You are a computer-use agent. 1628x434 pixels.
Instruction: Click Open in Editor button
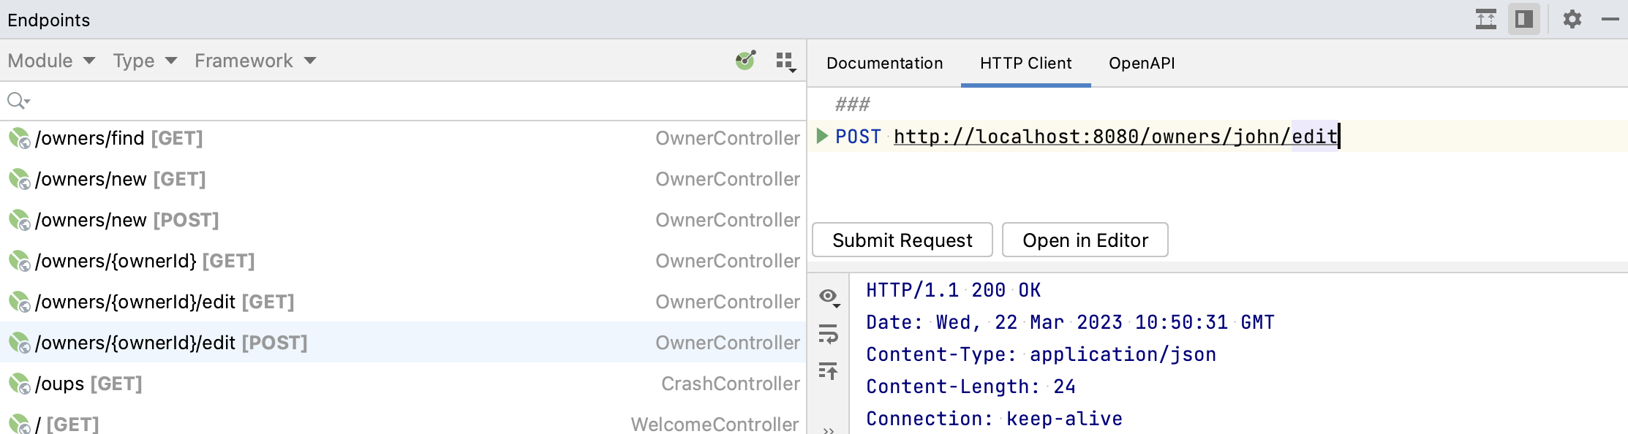coord(1085,240)
